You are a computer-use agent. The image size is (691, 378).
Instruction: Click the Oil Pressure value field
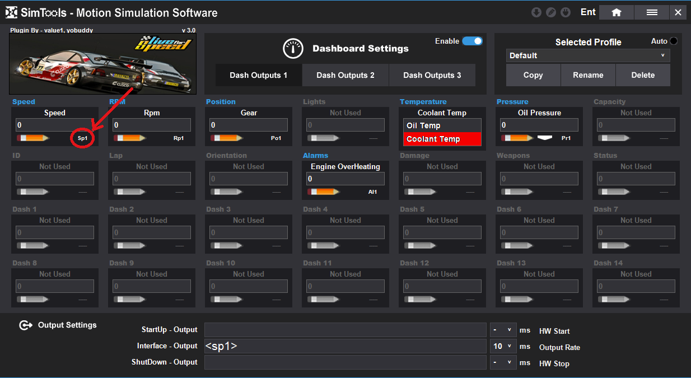[539, 125]
